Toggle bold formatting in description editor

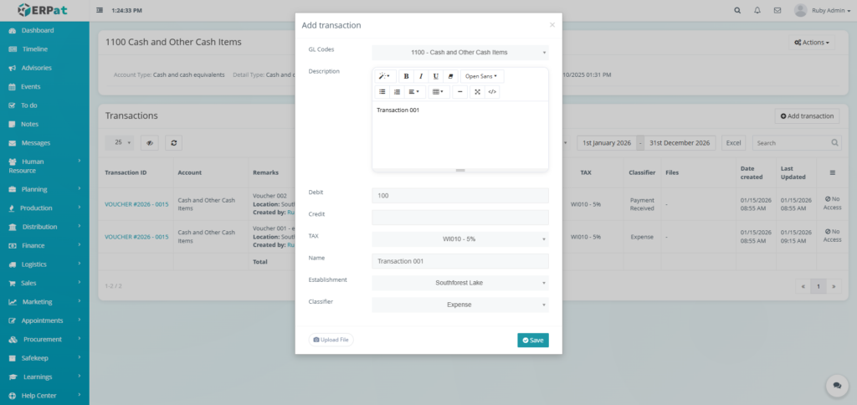406,76
